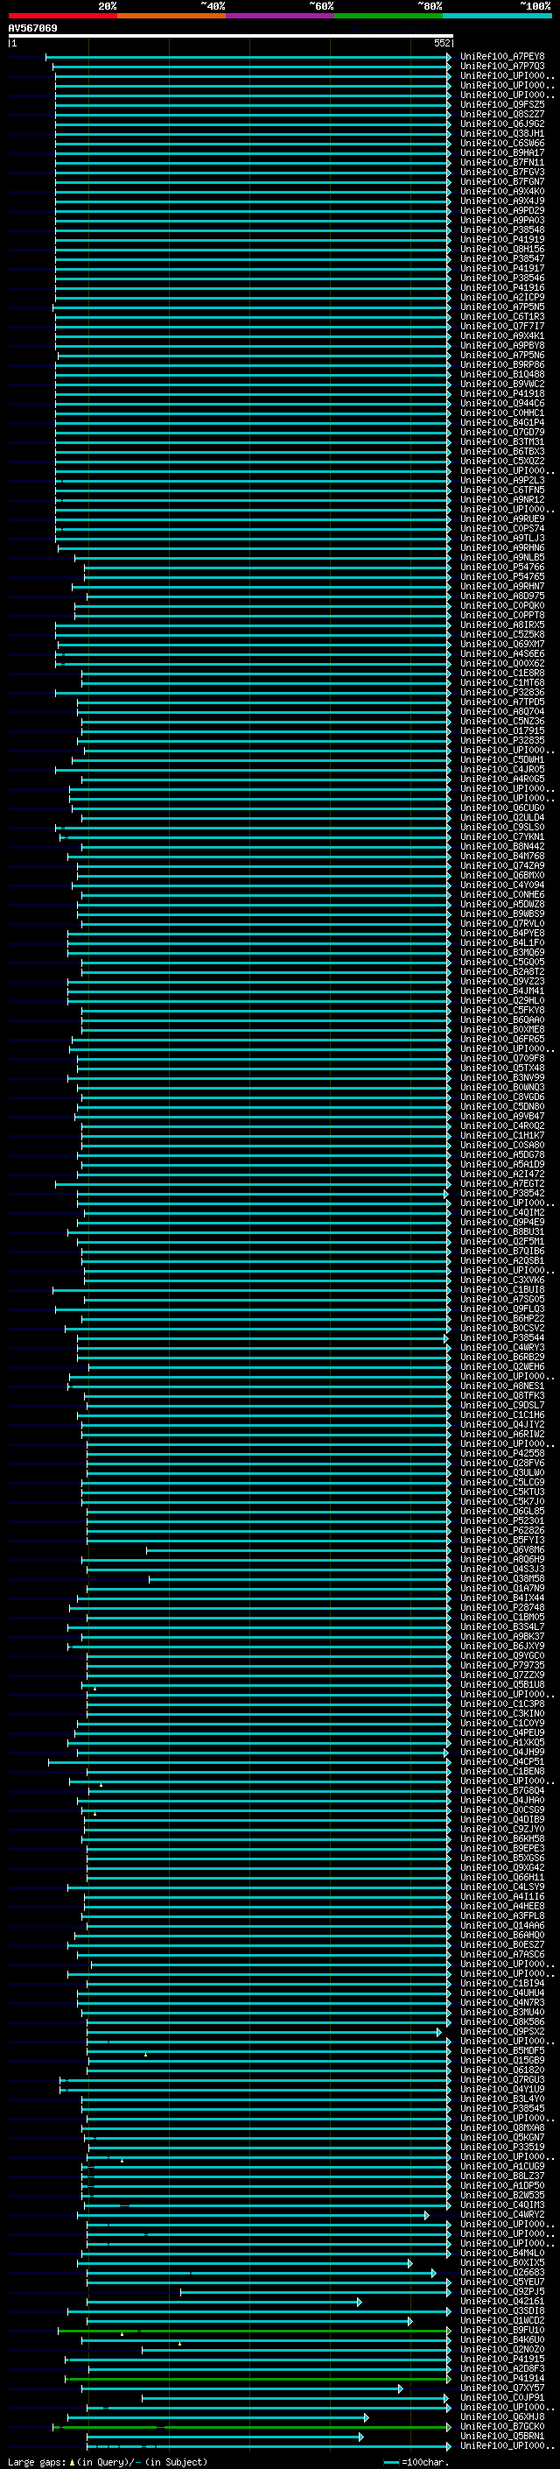Select hit label UniRef100_B1Q488
The image size is (560, 2469).
click(x=502, y=374)
